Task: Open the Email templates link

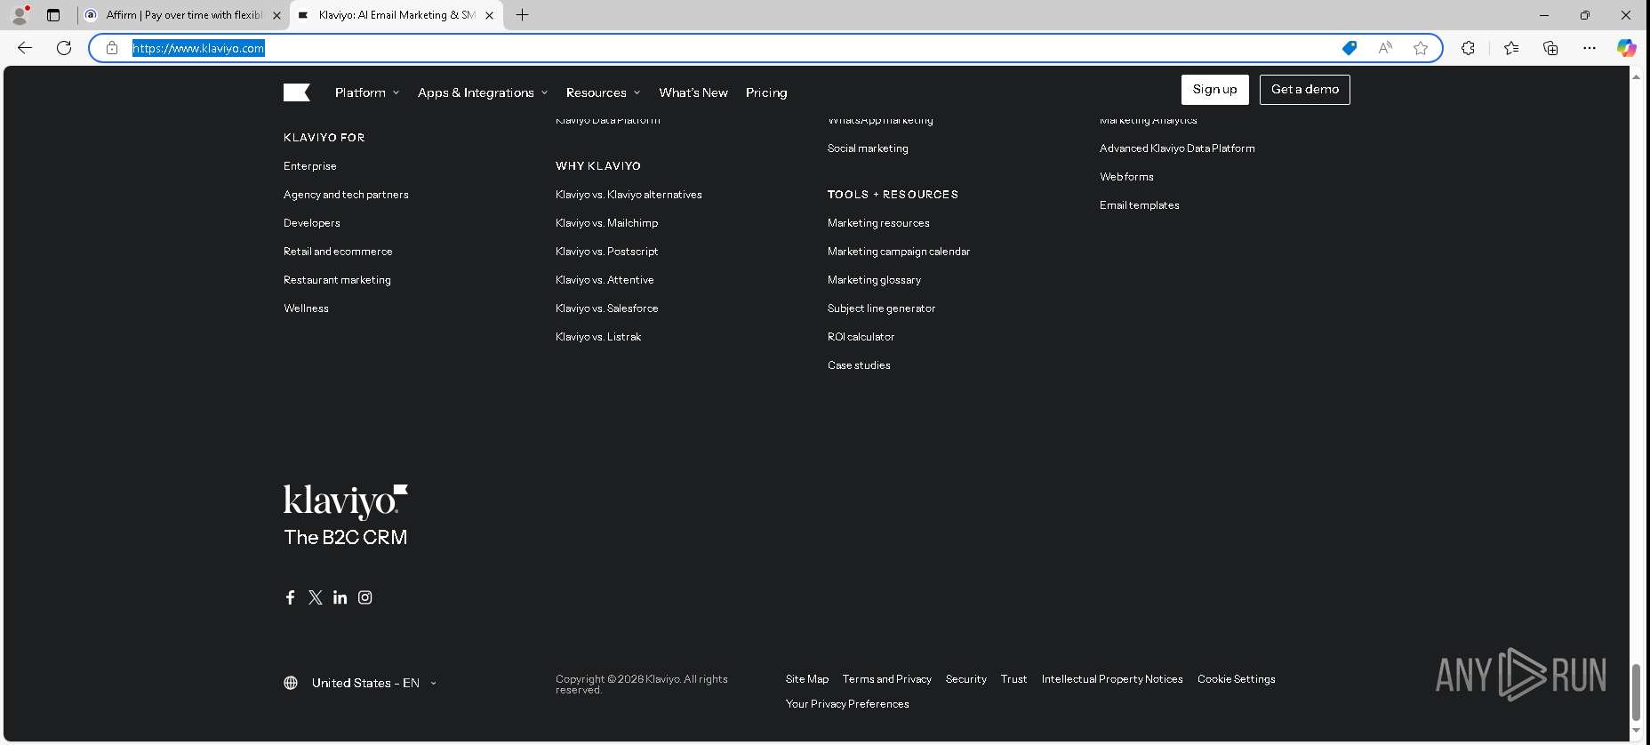Action: click(1140, 205)
